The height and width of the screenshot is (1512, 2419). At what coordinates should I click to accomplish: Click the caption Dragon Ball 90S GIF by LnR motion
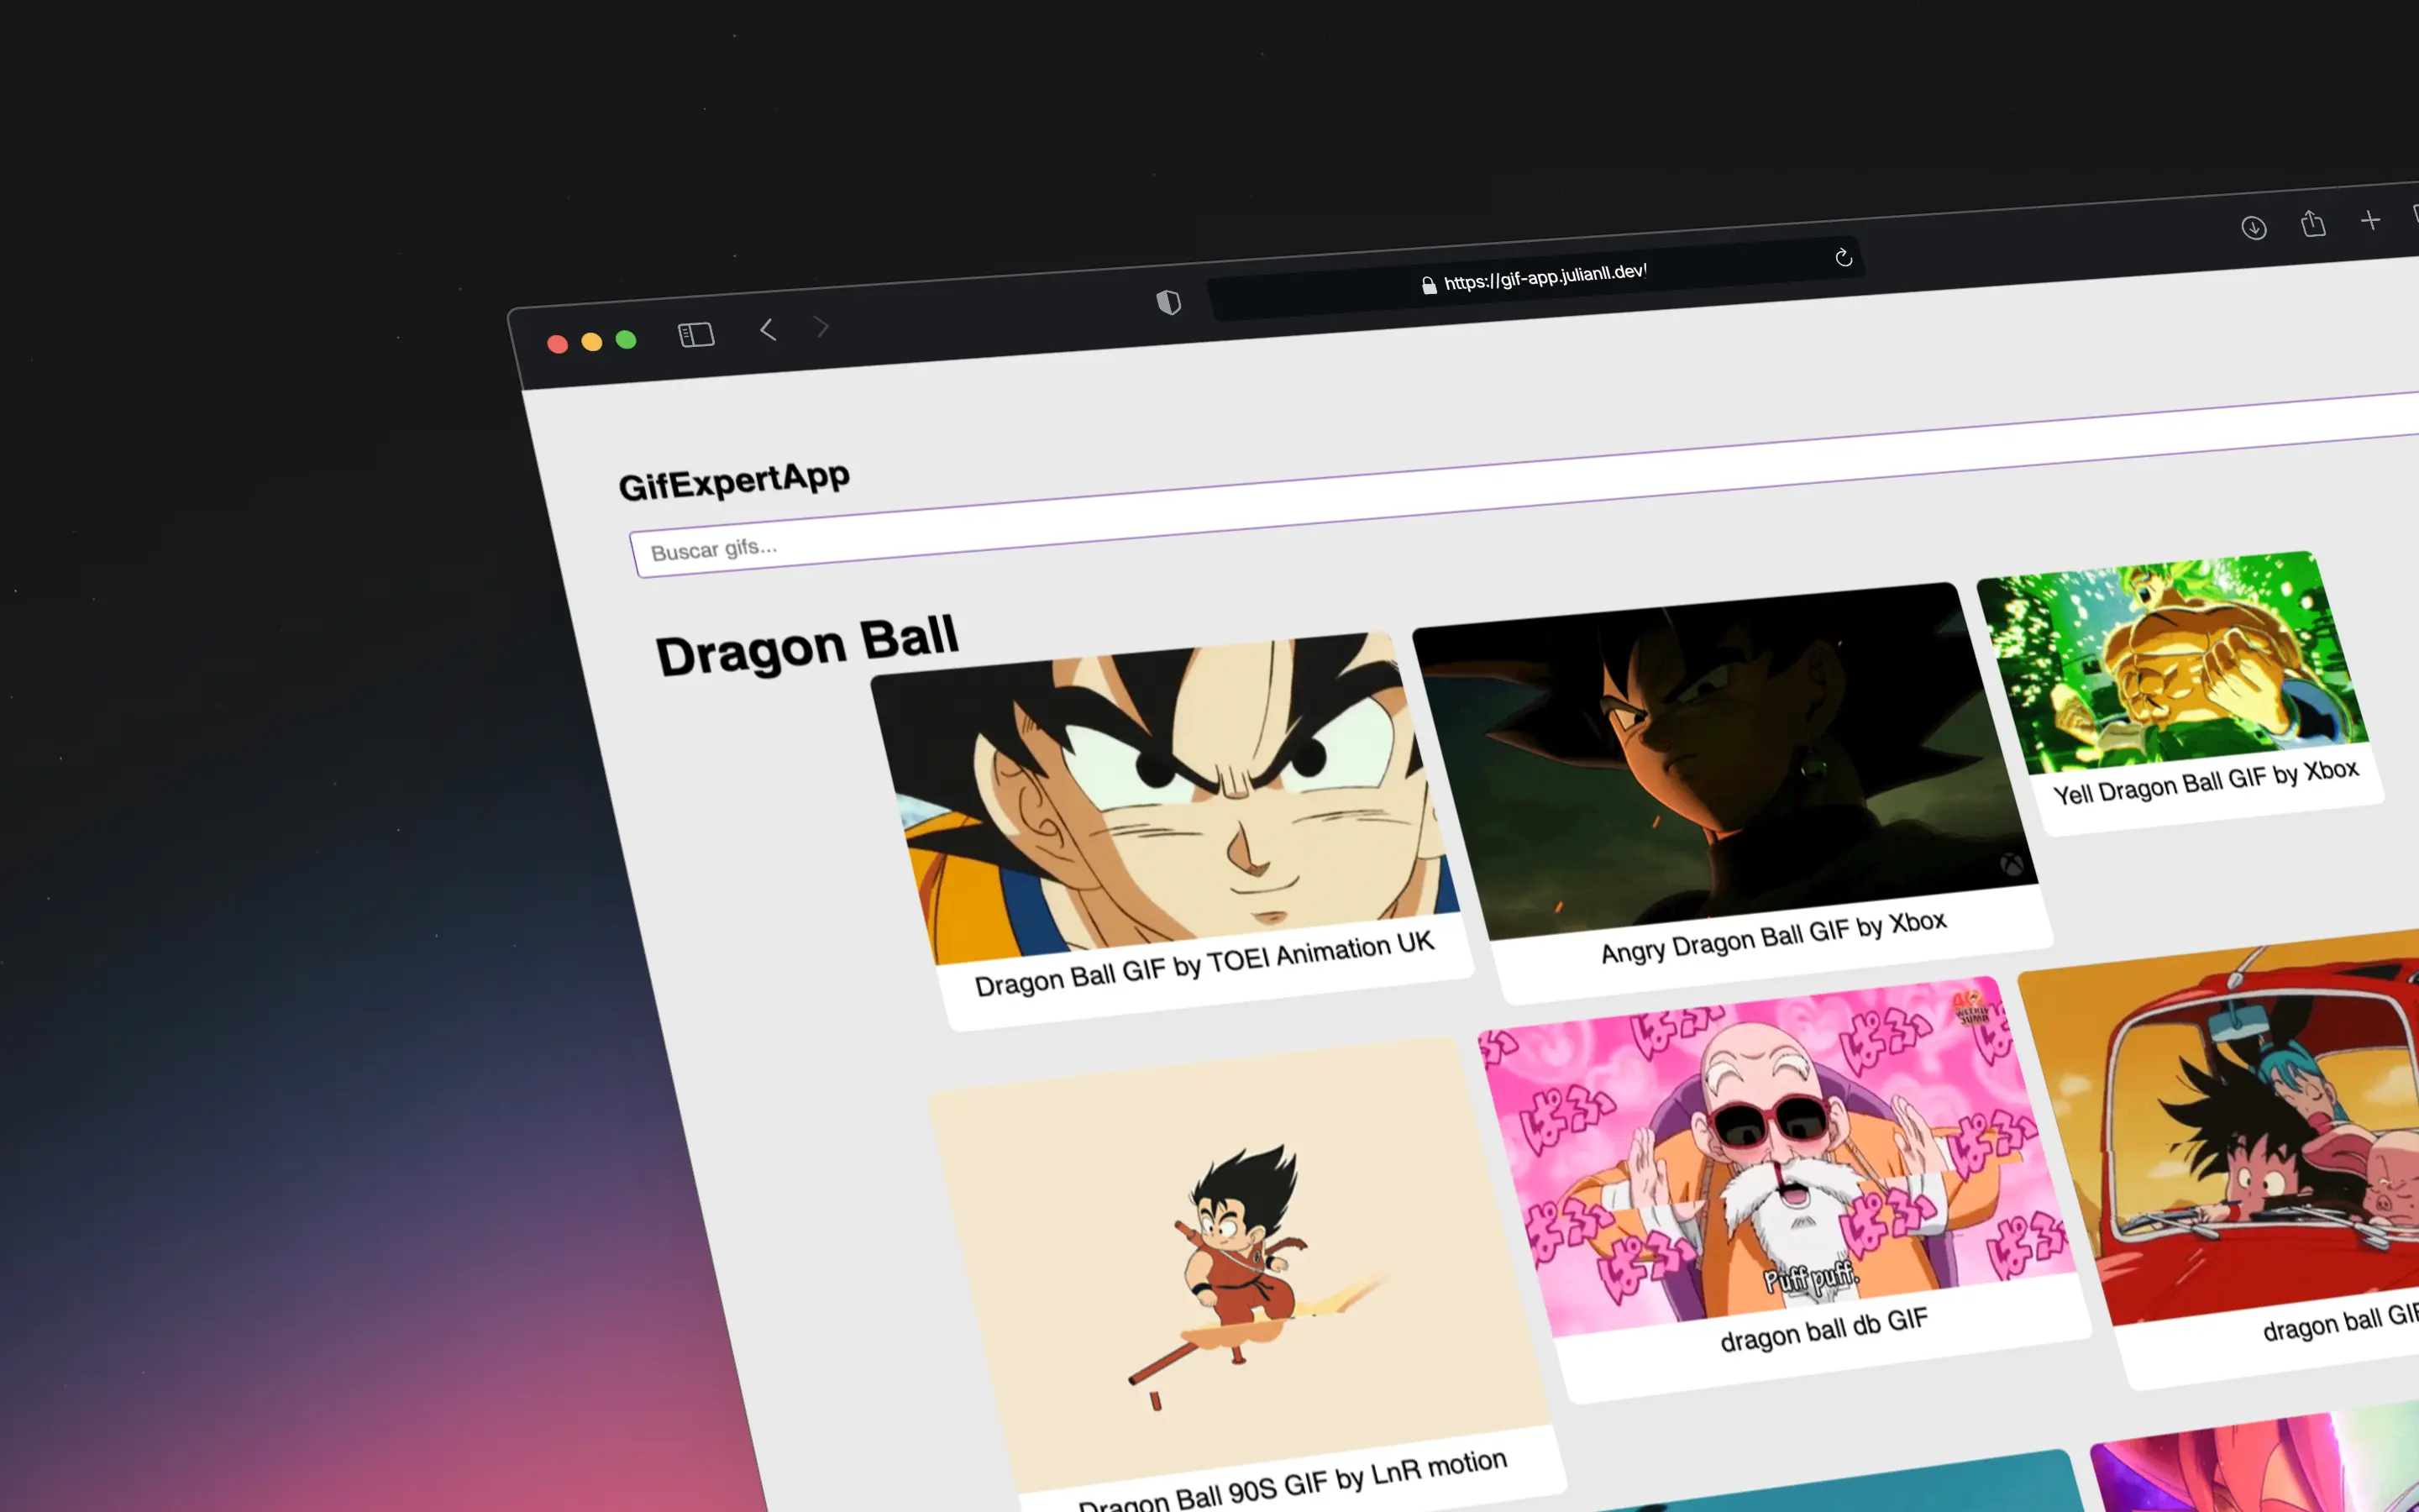(1293, 1483)
